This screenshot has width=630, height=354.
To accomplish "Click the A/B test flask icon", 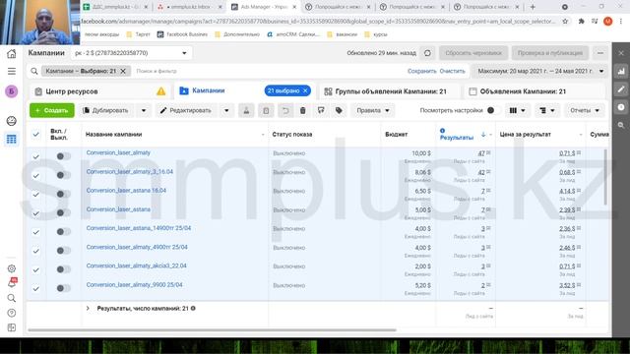I will 246,110.
